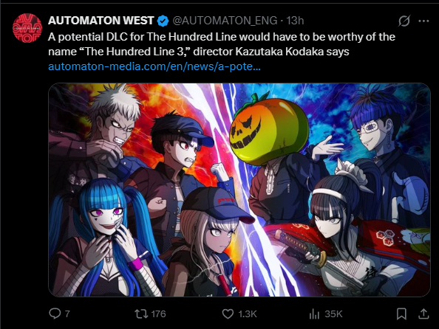Open the Hundred Line artwork image
The image size is (439, 329).
tap(239, 190)
